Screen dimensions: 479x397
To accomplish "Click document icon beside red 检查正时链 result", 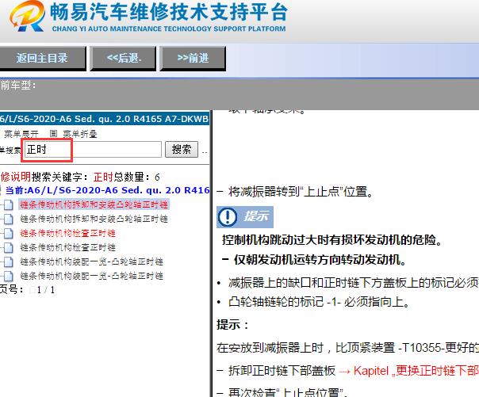I will 9,233.
